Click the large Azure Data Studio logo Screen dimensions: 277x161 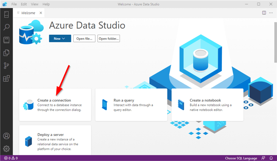31,32
